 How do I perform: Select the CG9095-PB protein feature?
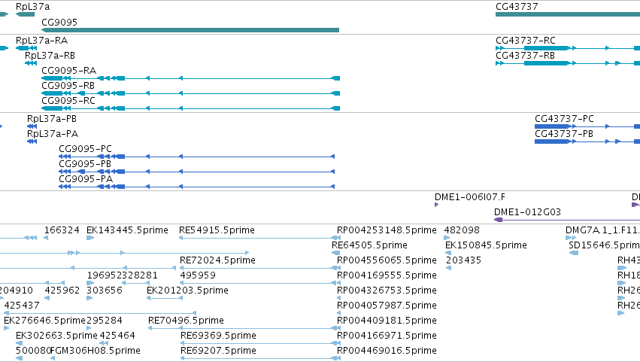point(197,172)
